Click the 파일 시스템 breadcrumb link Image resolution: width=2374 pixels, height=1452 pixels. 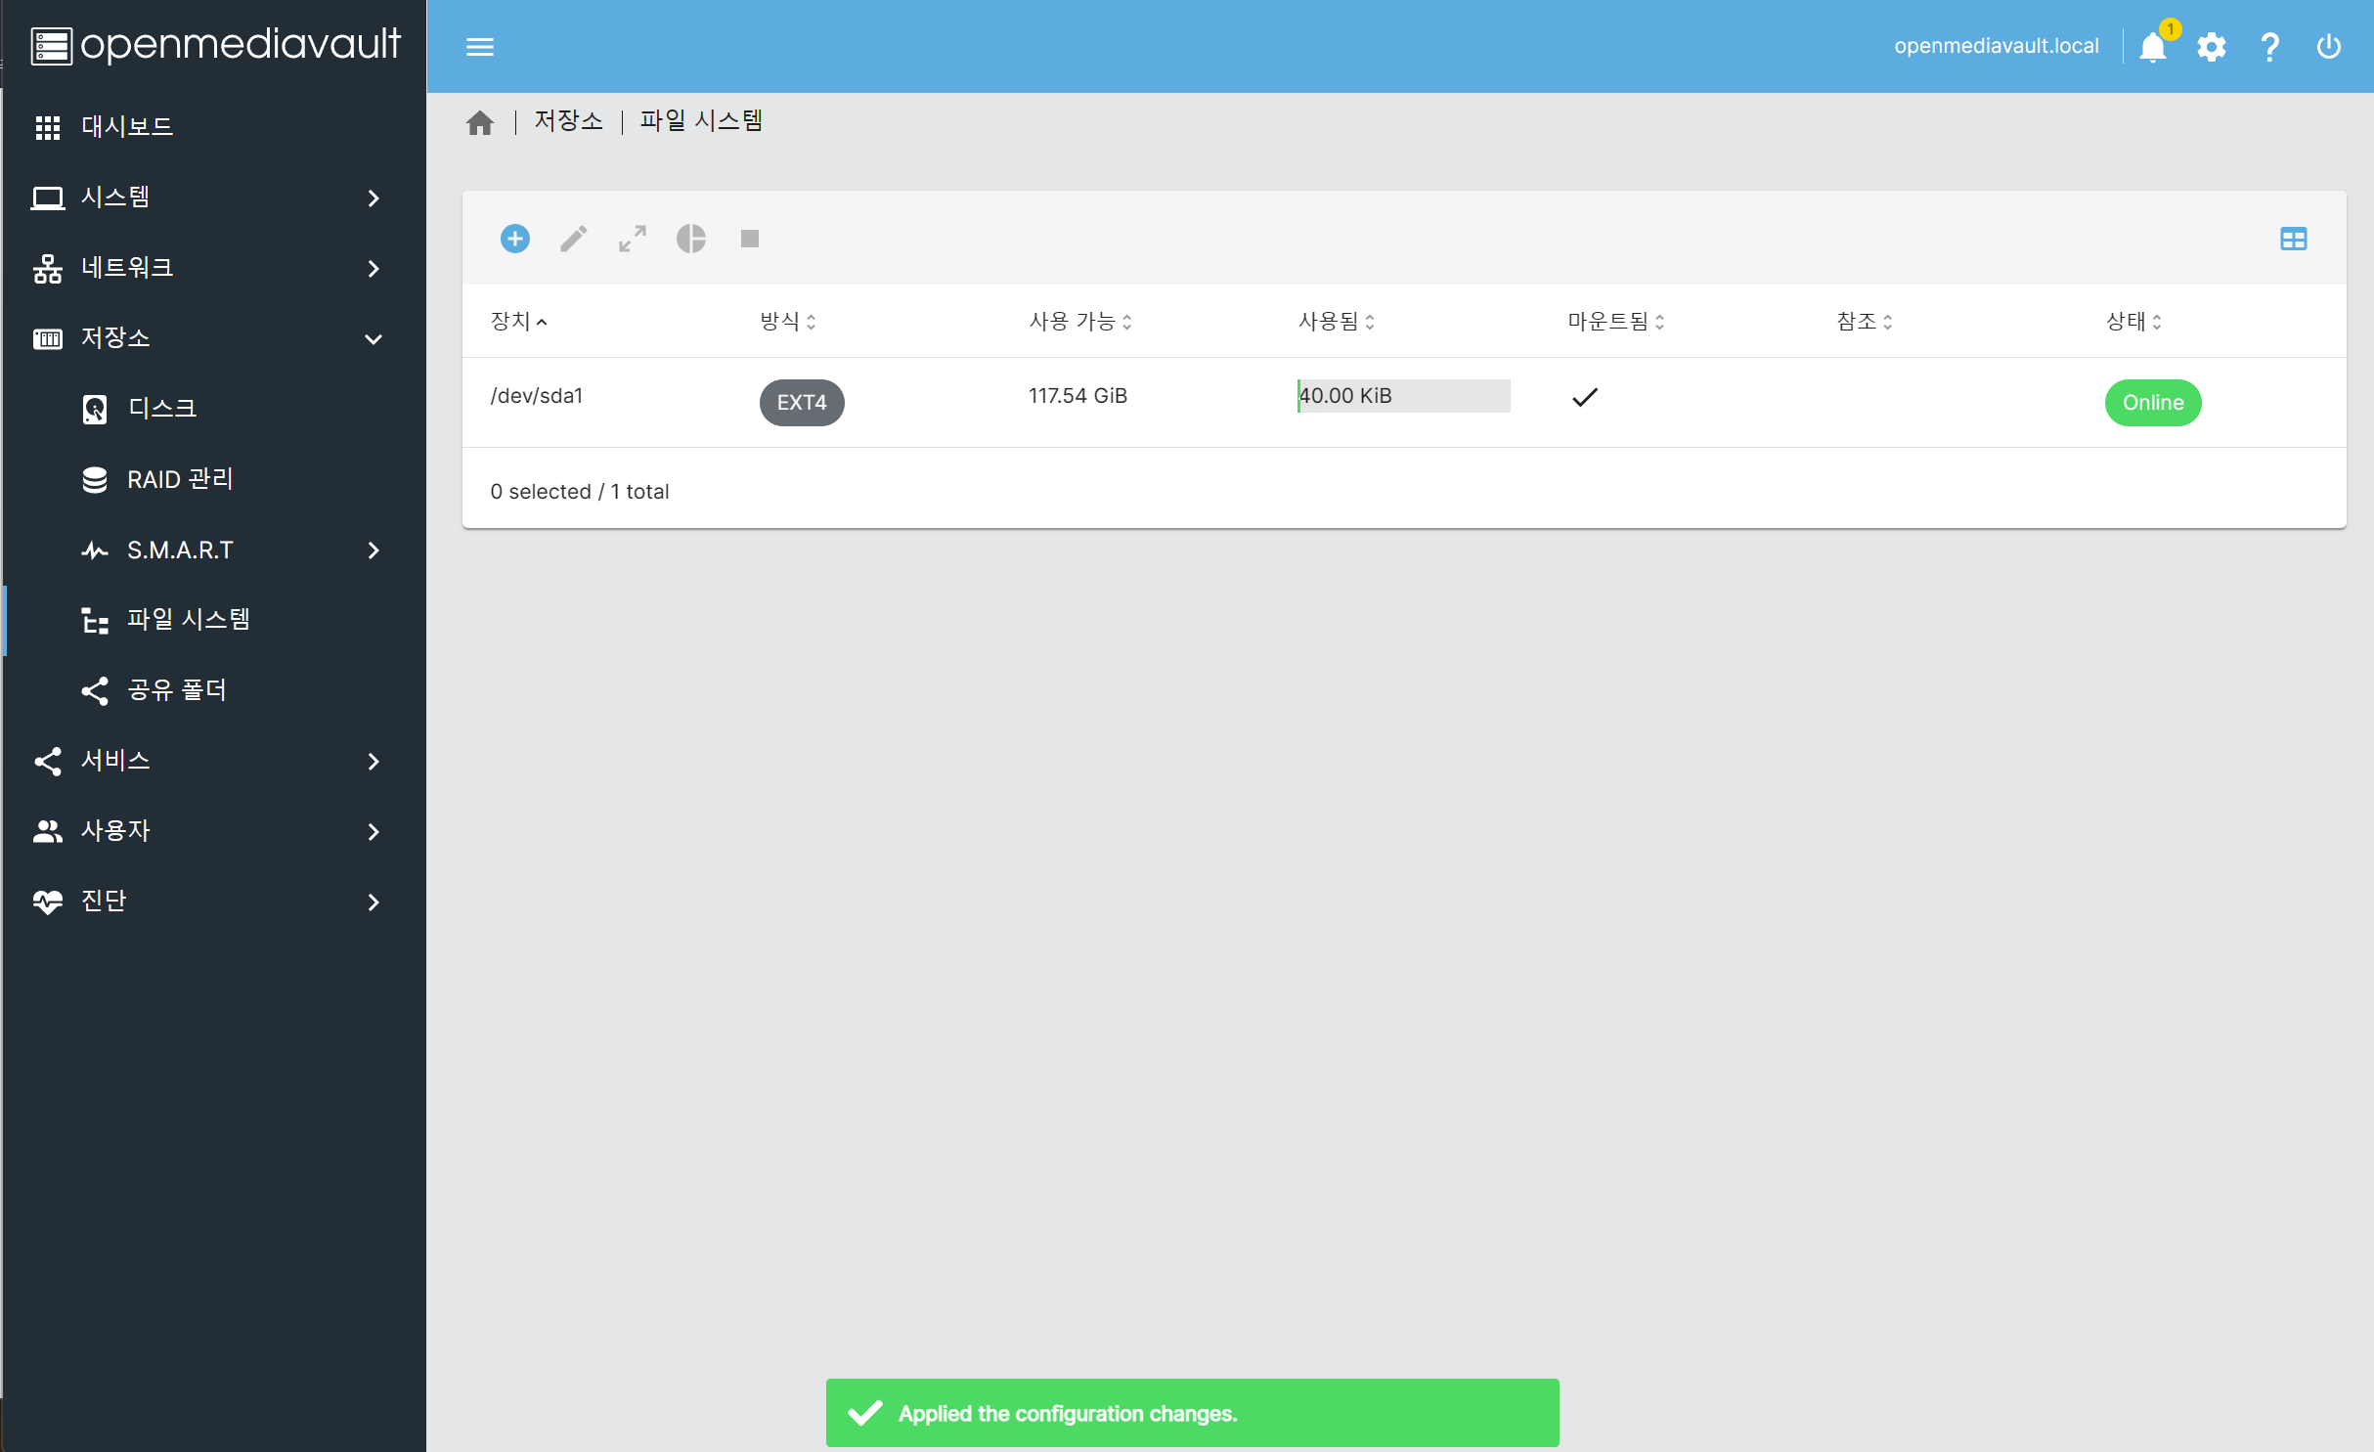point(701,121)
